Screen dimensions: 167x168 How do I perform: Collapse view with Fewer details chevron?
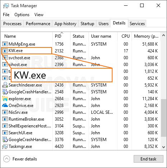pos(6,159)
